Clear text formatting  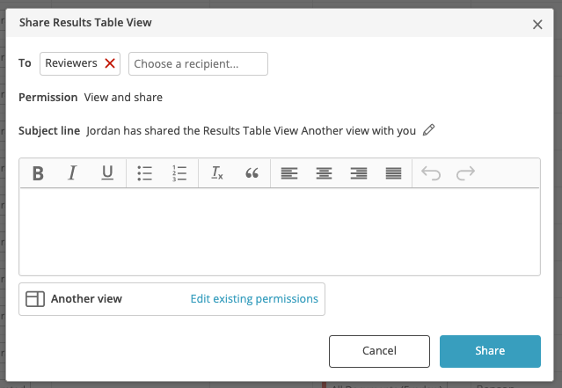(217, 173)
